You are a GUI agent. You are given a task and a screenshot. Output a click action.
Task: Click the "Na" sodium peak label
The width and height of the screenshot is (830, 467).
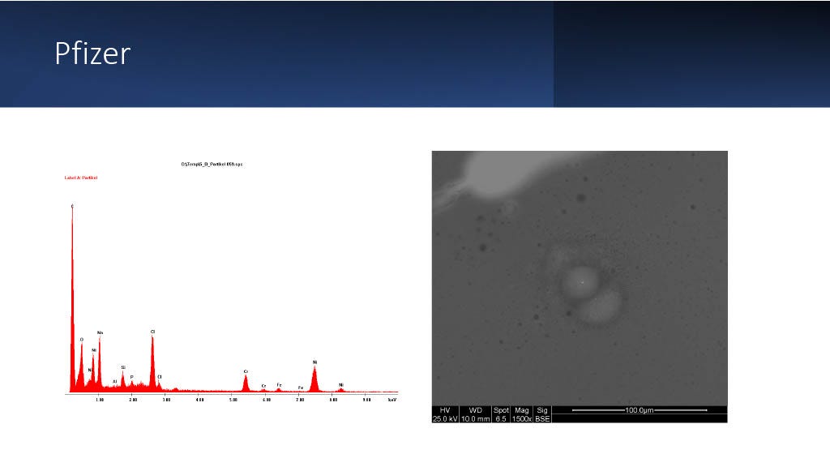click(100, 332)
